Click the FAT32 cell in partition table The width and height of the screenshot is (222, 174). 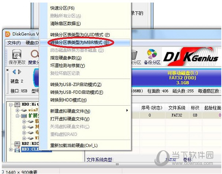coord(177,115)
